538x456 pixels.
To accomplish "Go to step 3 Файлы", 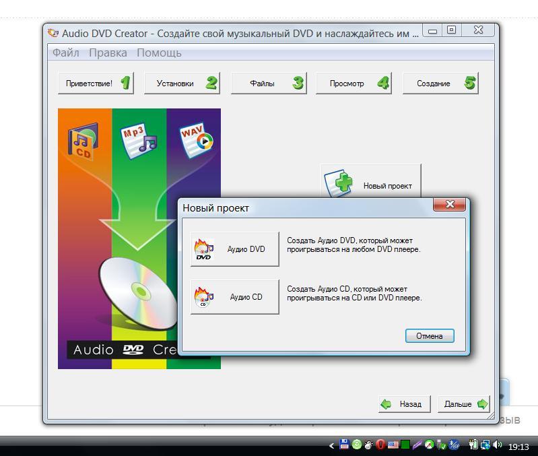I will (x=269, y=83).
